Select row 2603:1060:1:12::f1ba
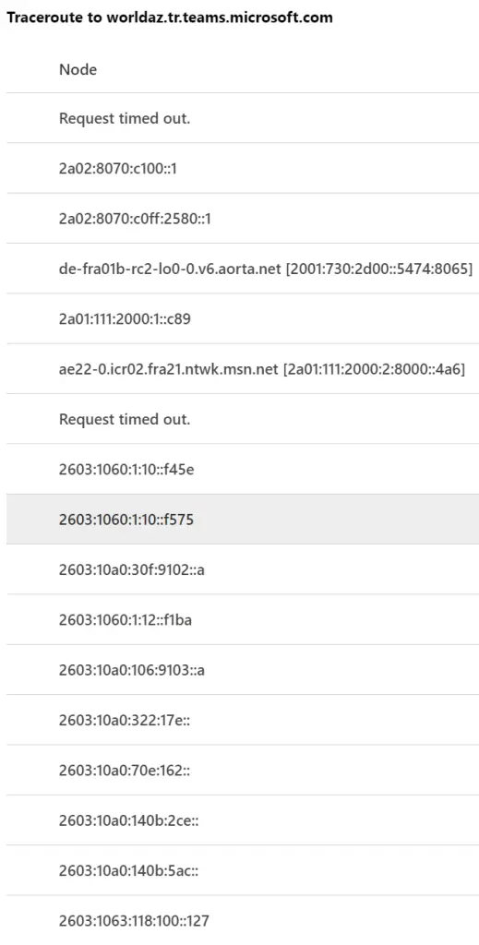Viewport: 479px width, 945px height. pyautogui.click(x=242, y=619)
